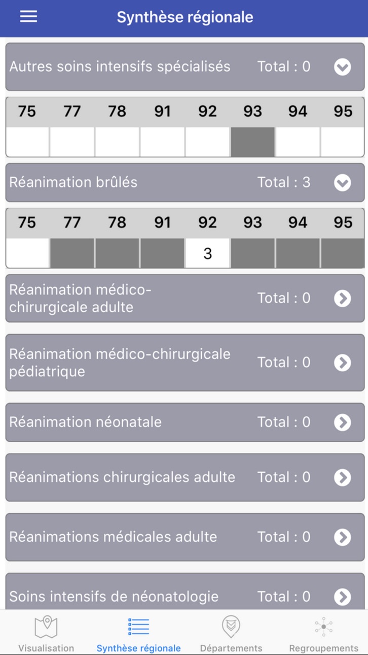368x655 pixels.
Task: Expand Réanimation néonatale arrow
Action: [343, 422]
